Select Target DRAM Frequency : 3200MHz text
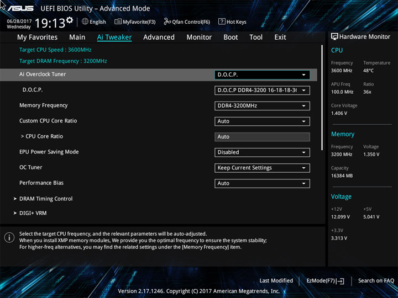 coord(63,61)
